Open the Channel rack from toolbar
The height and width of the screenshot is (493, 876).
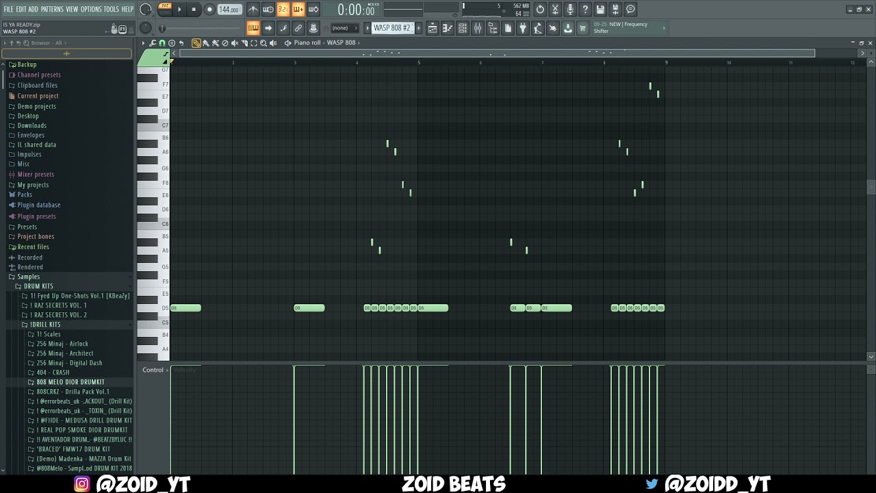pyautogui.click(x=463, y=28)
